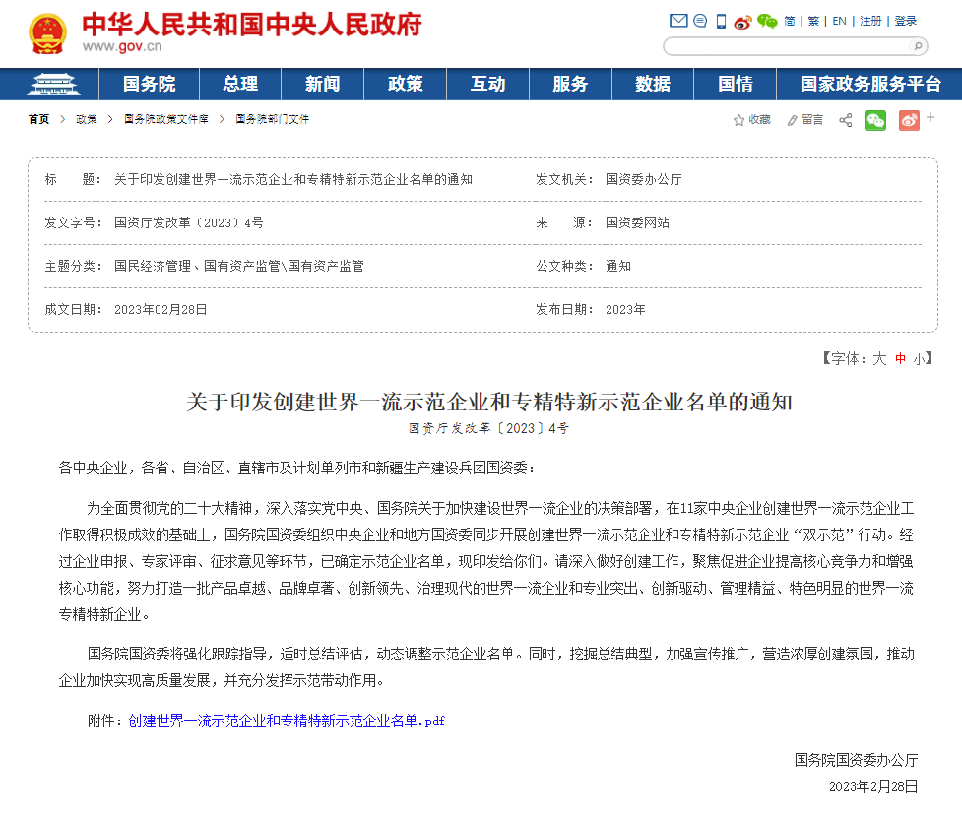Image resolution: width=962 pixels, height=815 pixels.
Task: Switch language to EN
Action: coord(839,21)
